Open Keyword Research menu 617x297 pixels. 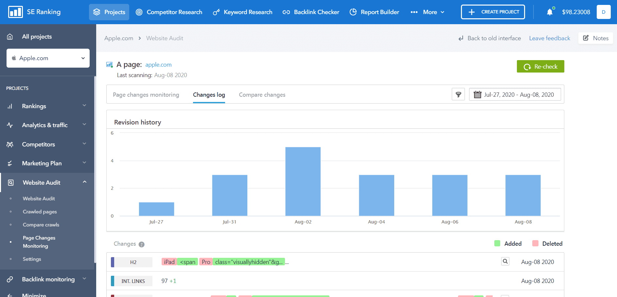(x=242, y=12)
